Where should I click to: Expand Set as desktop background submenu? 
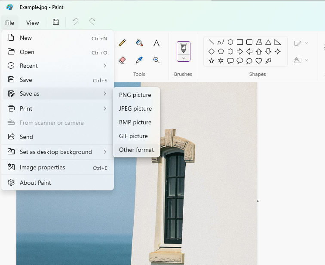click(58, 152)
